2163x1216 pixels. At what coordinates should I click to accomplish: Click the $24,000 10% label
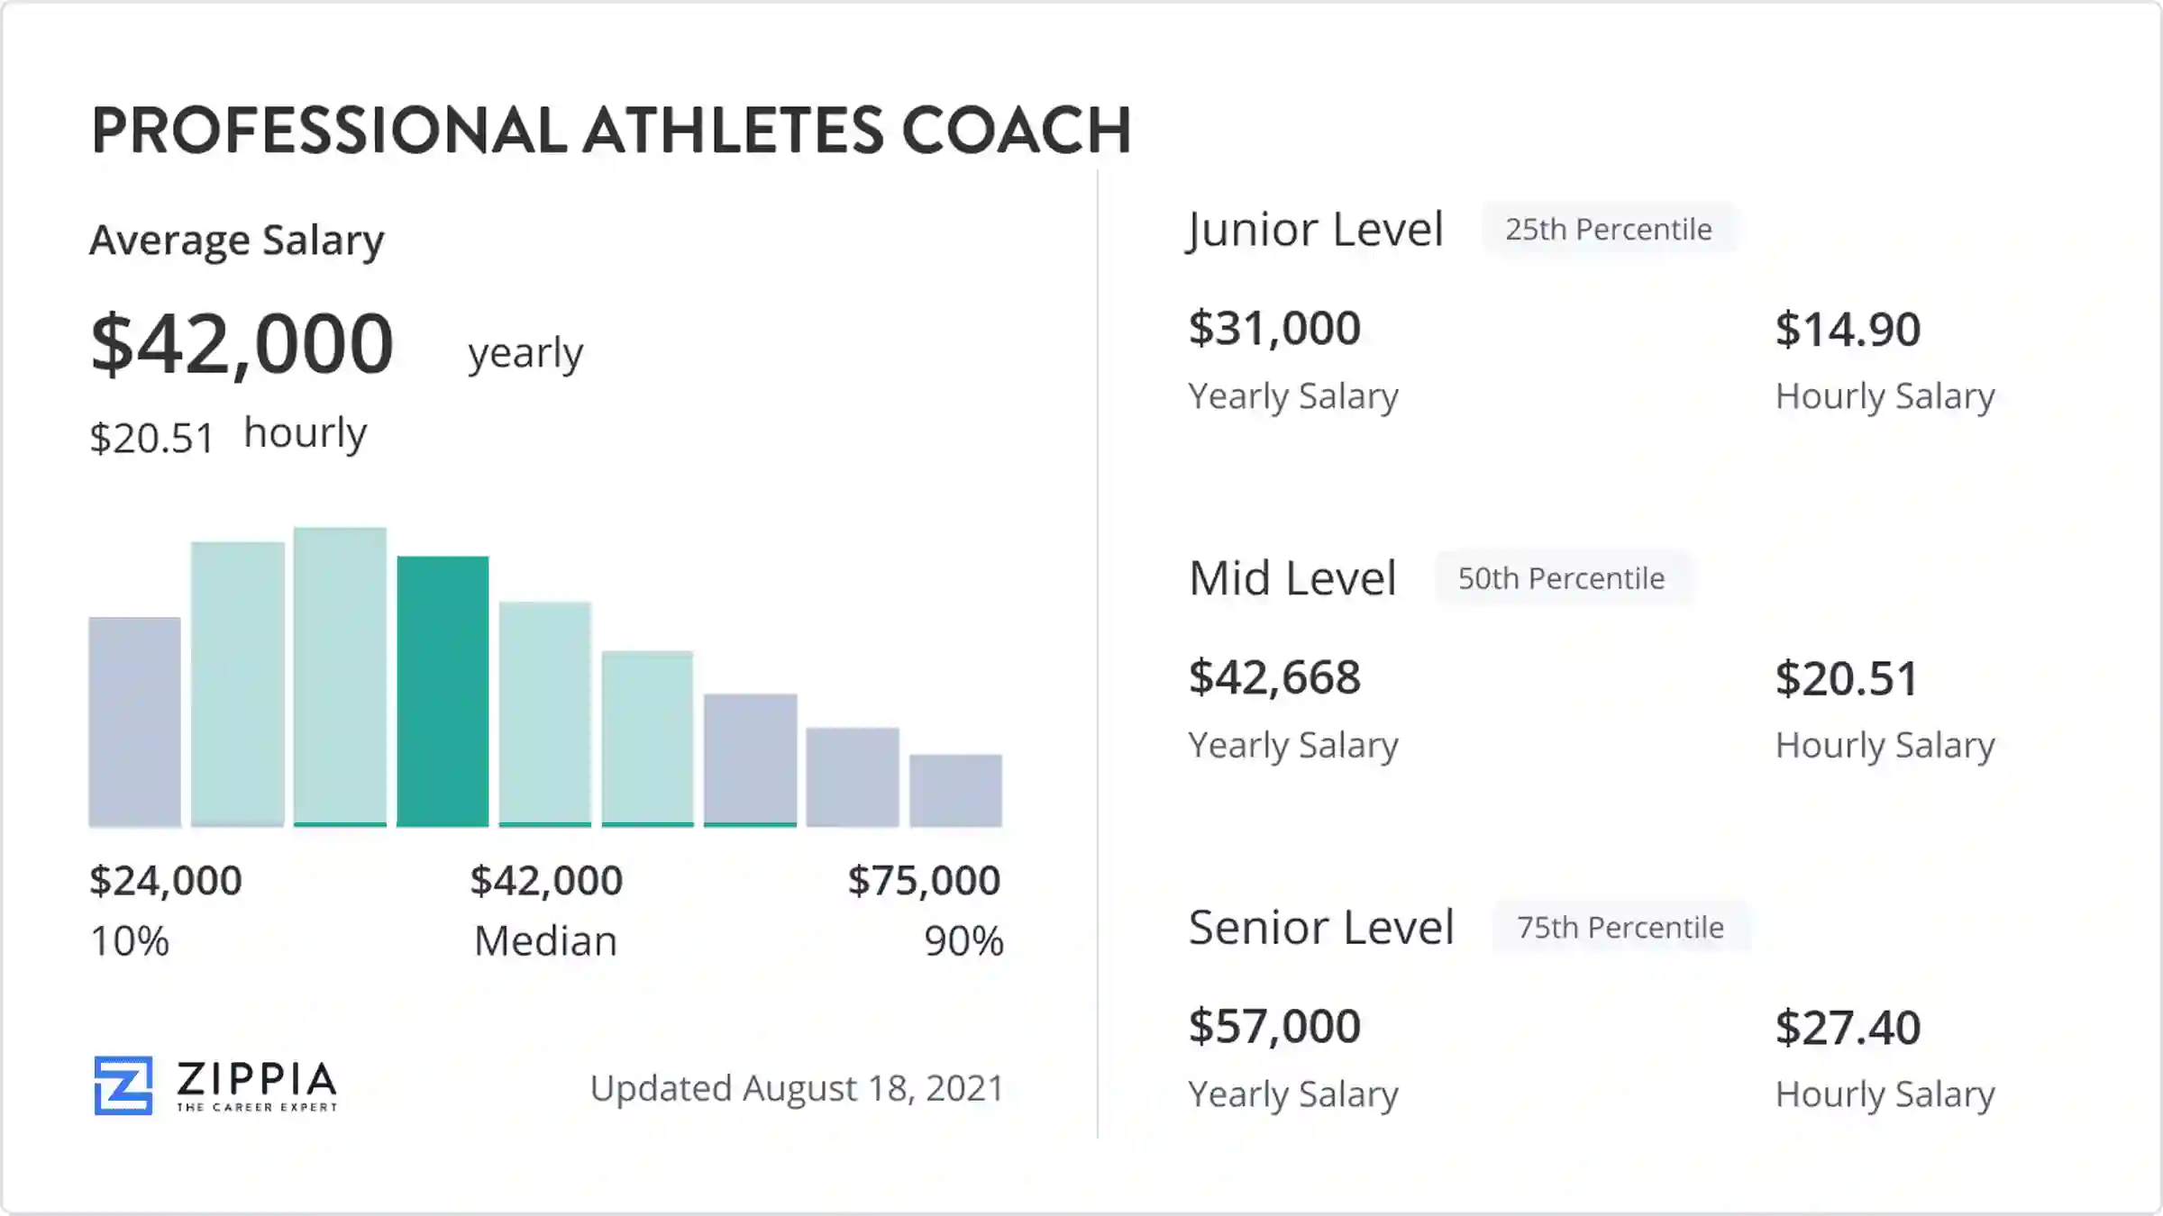pos(166,910)
